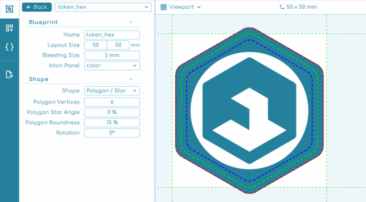The height and width of the screenshot is (202, 366).
Task: Click the Shape section heading
Action: tap(39, 79)
